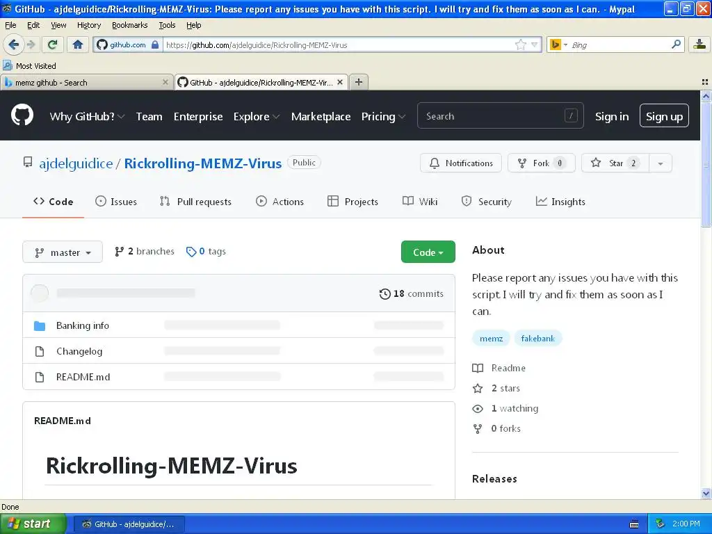Click the Changelog file icon
The image size is (712, 534).
coord(40,351)
